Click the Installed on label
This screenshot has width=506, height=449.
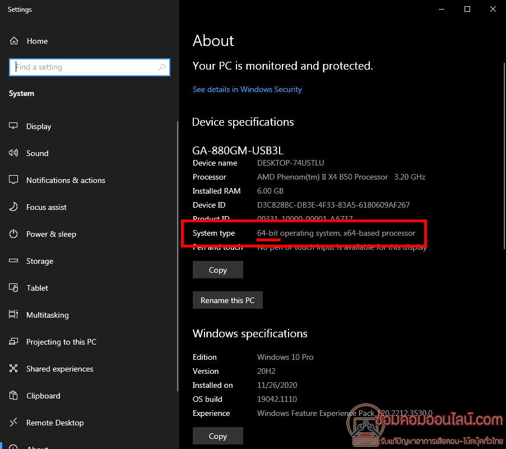[x=213, y=385]
